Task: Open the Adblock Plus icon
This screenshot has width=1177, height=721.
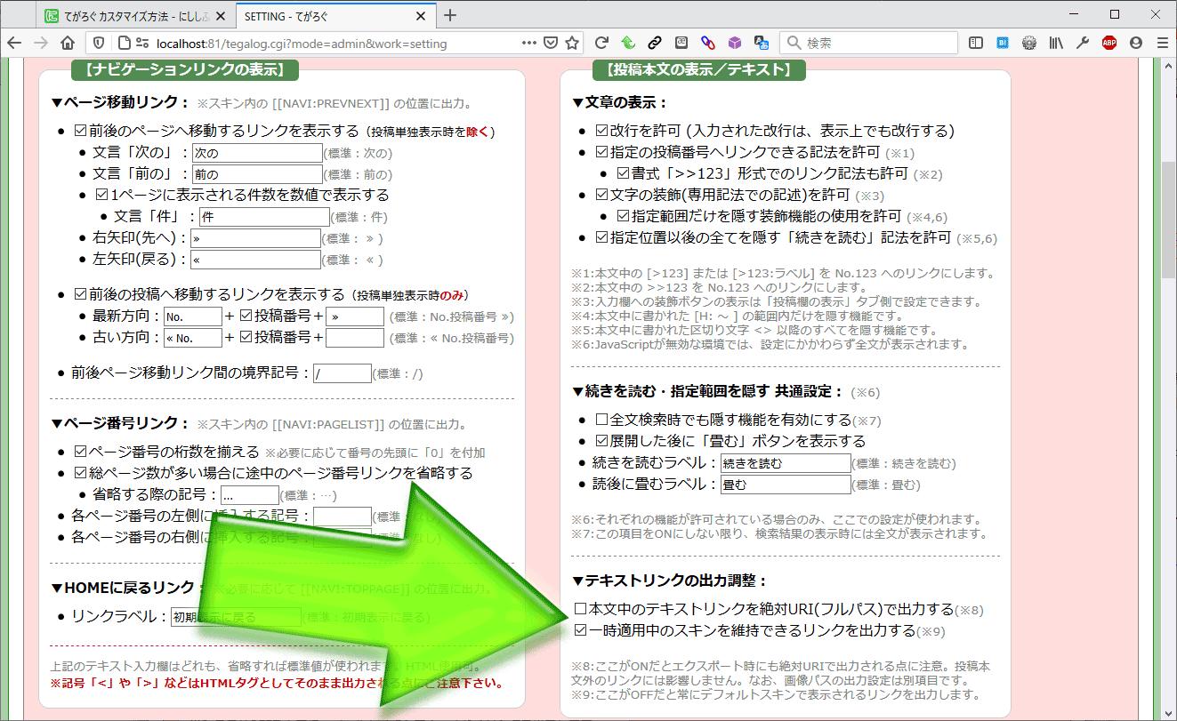Action: (x=1109, y=43)
